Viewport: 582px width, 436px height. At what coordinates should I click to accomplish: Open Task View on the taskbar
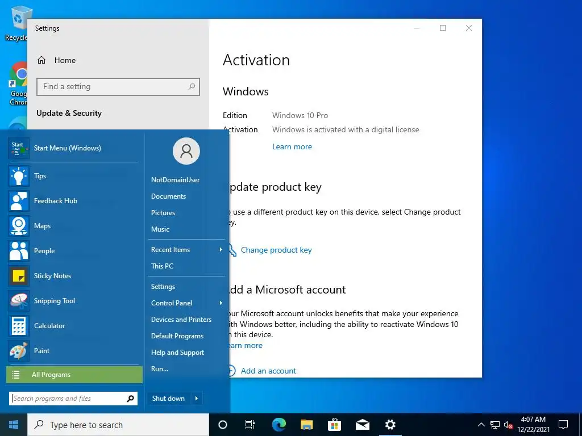(250, 425)
